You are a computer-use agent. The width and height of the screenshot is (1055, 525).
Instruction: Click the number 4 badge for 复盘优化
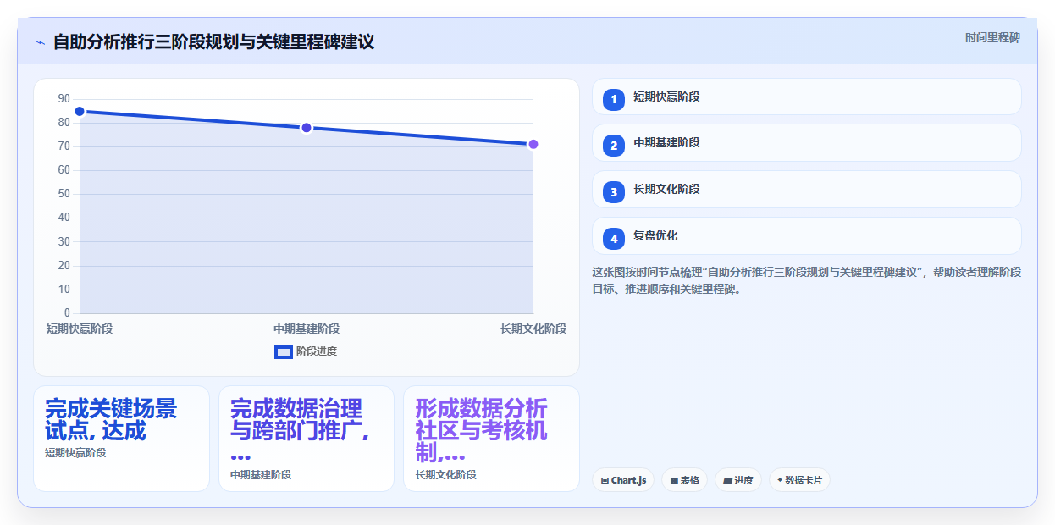point(614,239)
